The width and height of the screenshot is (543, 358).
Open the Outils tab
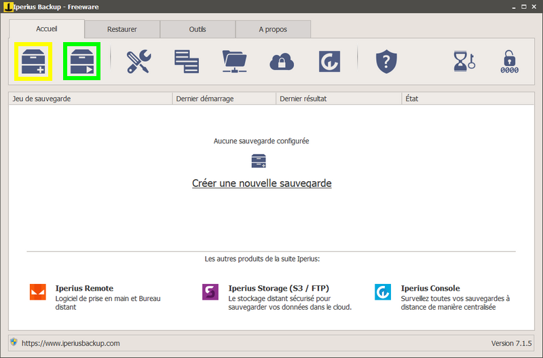pyautogui.click(x=198, y=29)
